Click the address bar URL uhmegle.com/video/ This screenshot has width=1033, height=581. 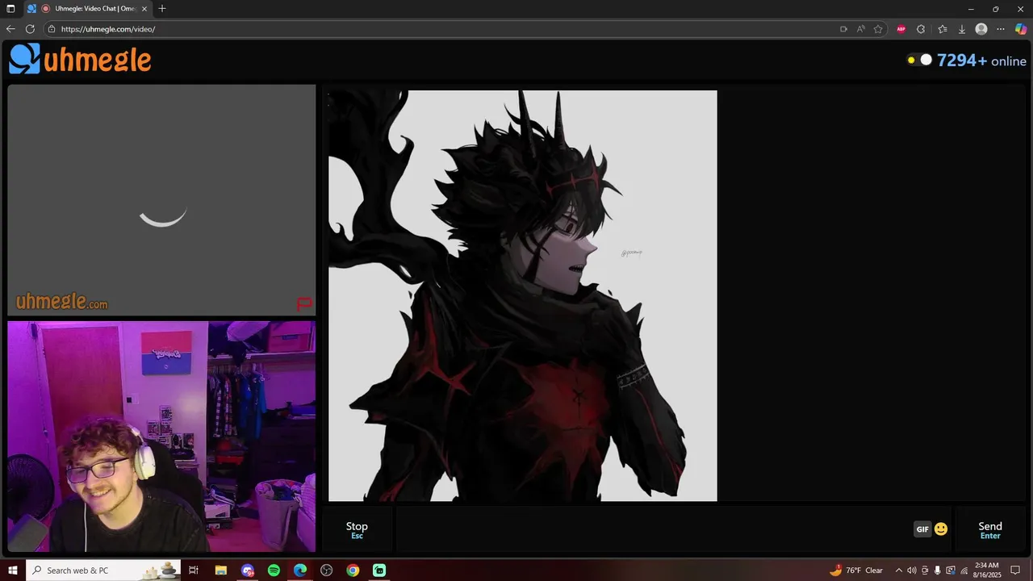point(108,29)
